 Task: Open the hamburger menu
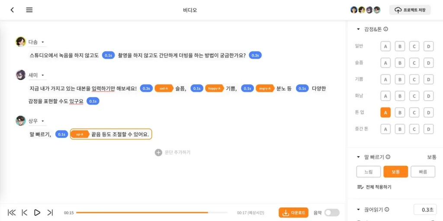(x=29, y=10)
